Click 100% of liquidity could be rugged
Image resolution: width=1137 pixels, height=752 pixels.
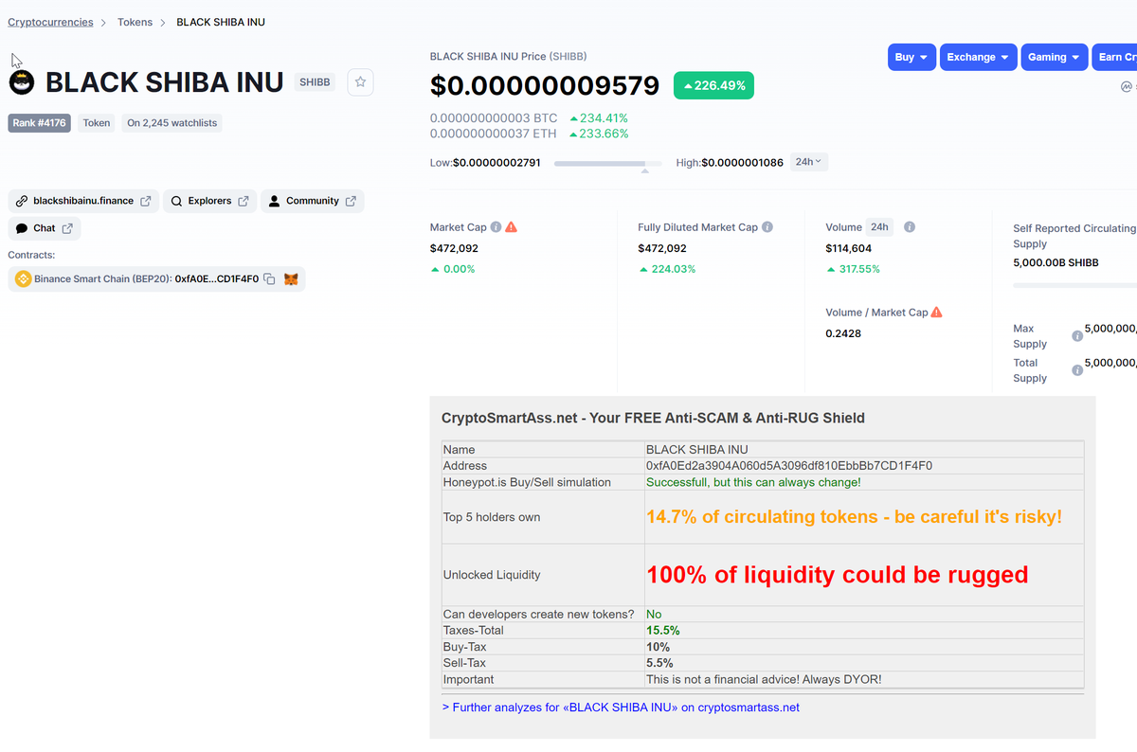(x=838, y=575)
